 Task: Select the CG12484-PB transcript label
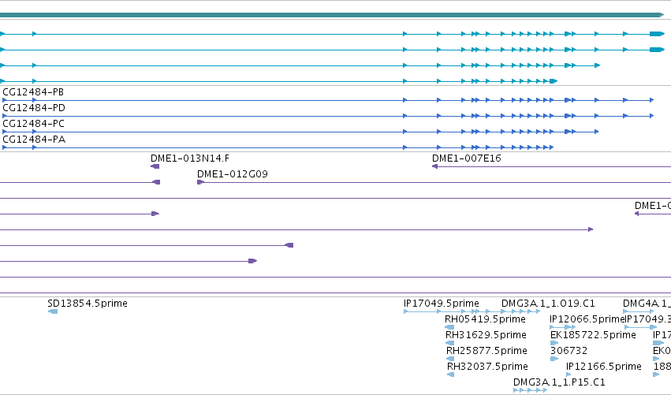tap(33, 92)
